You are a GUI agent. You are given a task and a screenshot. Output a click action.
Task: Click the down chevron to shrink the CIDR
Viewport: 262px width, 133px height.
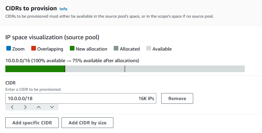(x=52, y=107)
